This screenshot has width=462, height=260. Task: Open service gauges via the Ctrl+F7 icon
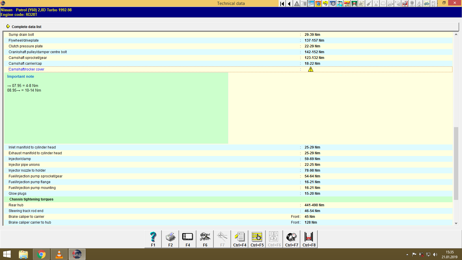[x=291, y=239]
